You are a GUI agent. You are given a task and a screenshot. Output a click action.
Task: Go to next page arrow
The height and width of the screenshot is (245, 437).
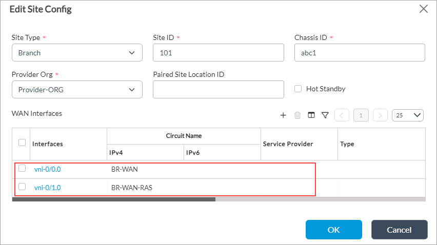tap(380, 115)
